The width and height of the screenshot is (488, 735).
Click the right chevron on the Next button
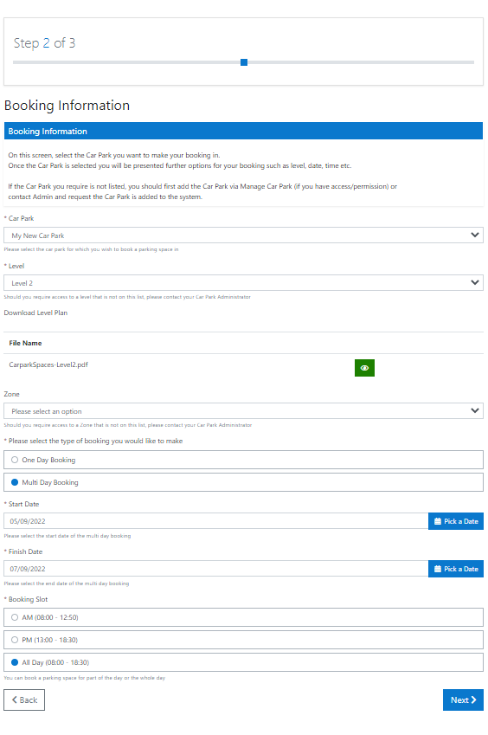[473, 700]
